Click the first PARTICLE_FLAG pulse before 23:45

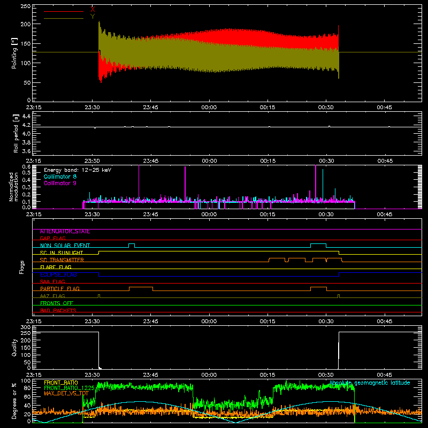pos(141,288)
